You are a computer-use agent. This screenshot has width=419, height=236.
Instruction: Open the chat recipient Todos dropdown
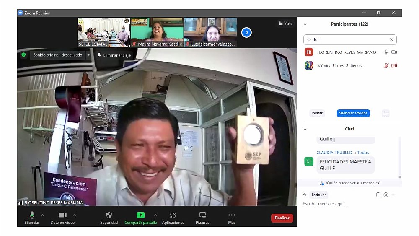click(319, 195)
